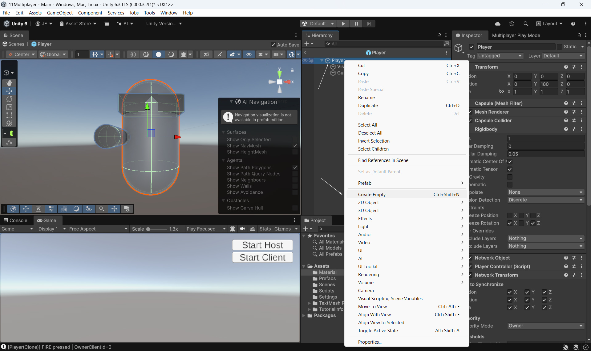Click the Start Host button
Screen dimensions: 591x351
coord(262,245)
